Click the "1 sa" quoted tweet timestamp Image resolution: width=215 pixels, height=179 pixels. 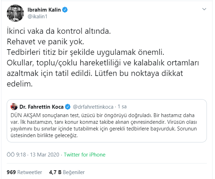point(122,106)
